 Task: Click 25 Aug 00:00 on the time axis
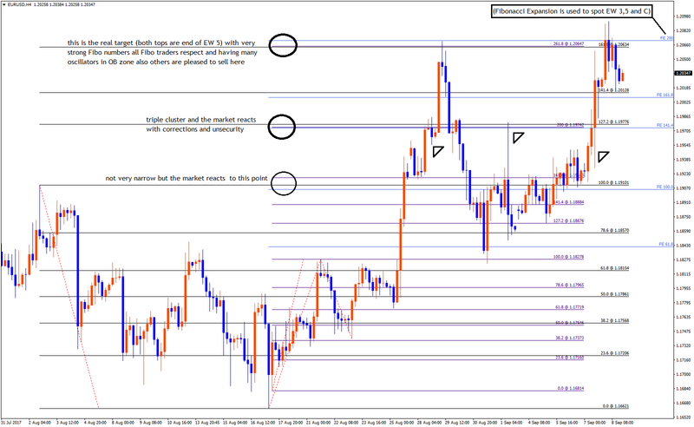click(x=402, y=423)
